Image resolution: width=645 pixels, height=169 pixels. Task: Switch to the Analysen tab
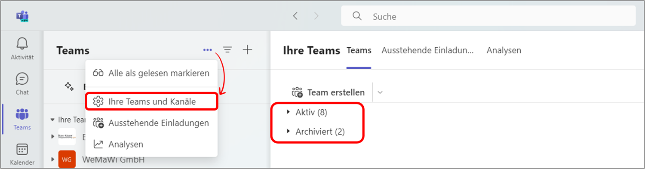coord(504,50)
